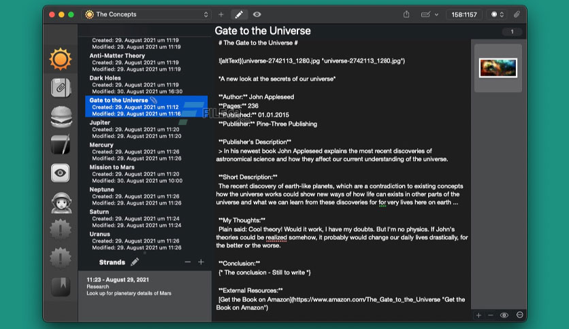This screenshot has height=329, width=569.
Task: Expand the markup tool dropdown arrow
Action: (436, 14)
